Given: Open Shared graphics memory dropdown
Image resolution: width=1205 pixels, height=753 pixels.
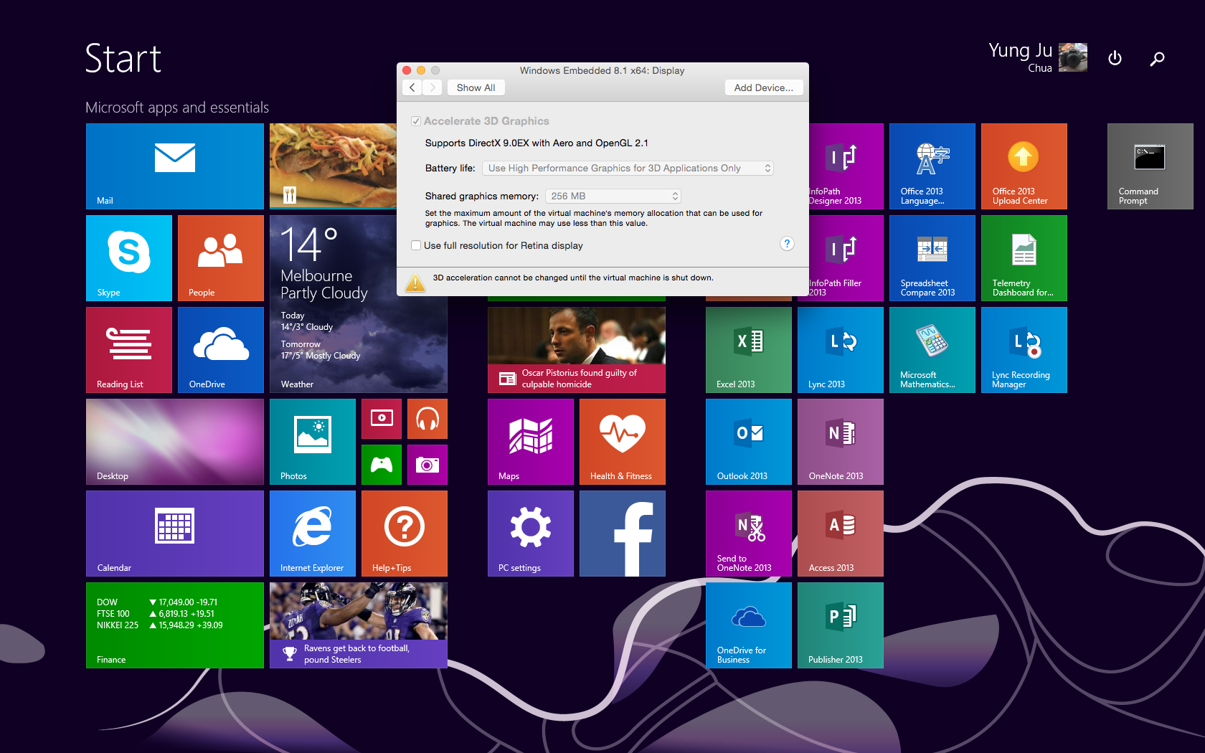Looking at the screenshot, I should click(613, 196).
